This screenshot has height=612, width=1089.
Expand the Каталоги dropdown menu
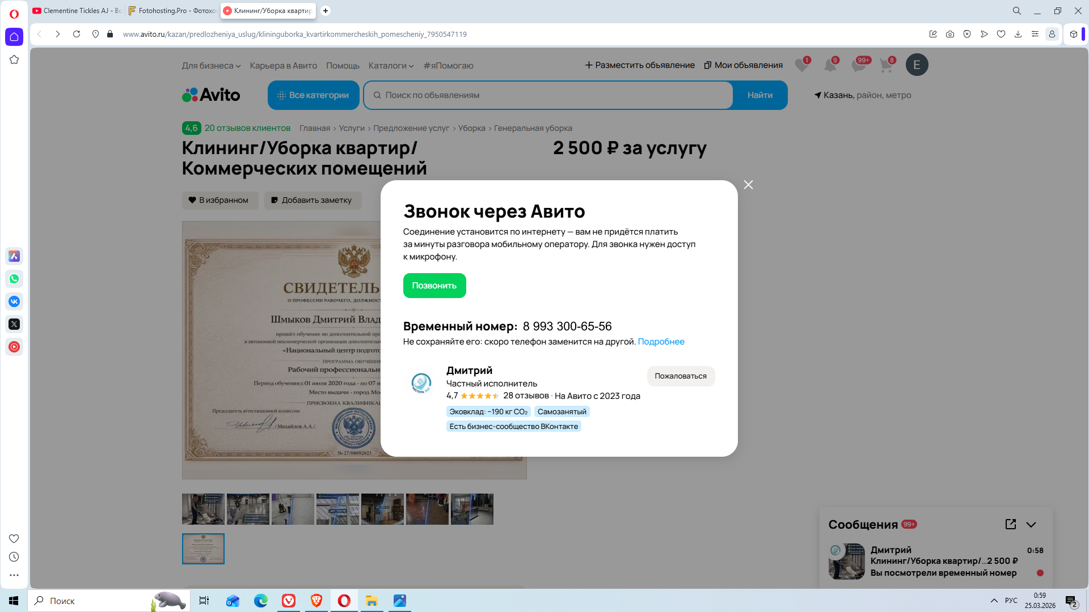click(391, 66)
